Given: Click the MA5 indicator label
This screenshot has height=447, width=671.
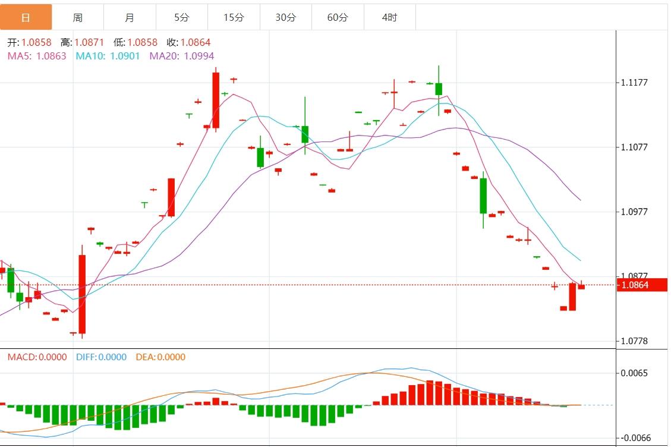Looking at the screenshot, I should [x=37, y=56].
